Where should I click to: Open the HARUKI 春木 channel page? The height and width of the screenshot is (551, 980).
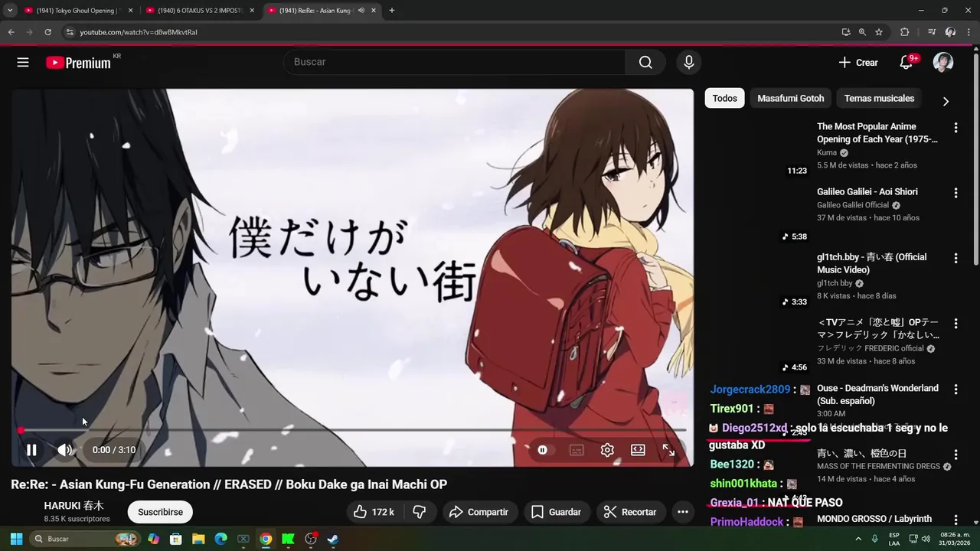pos(73,506)
